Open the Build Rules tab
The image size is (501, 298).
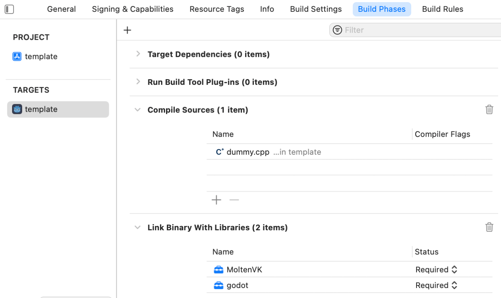pyautogui.click(x=443, y=9)
